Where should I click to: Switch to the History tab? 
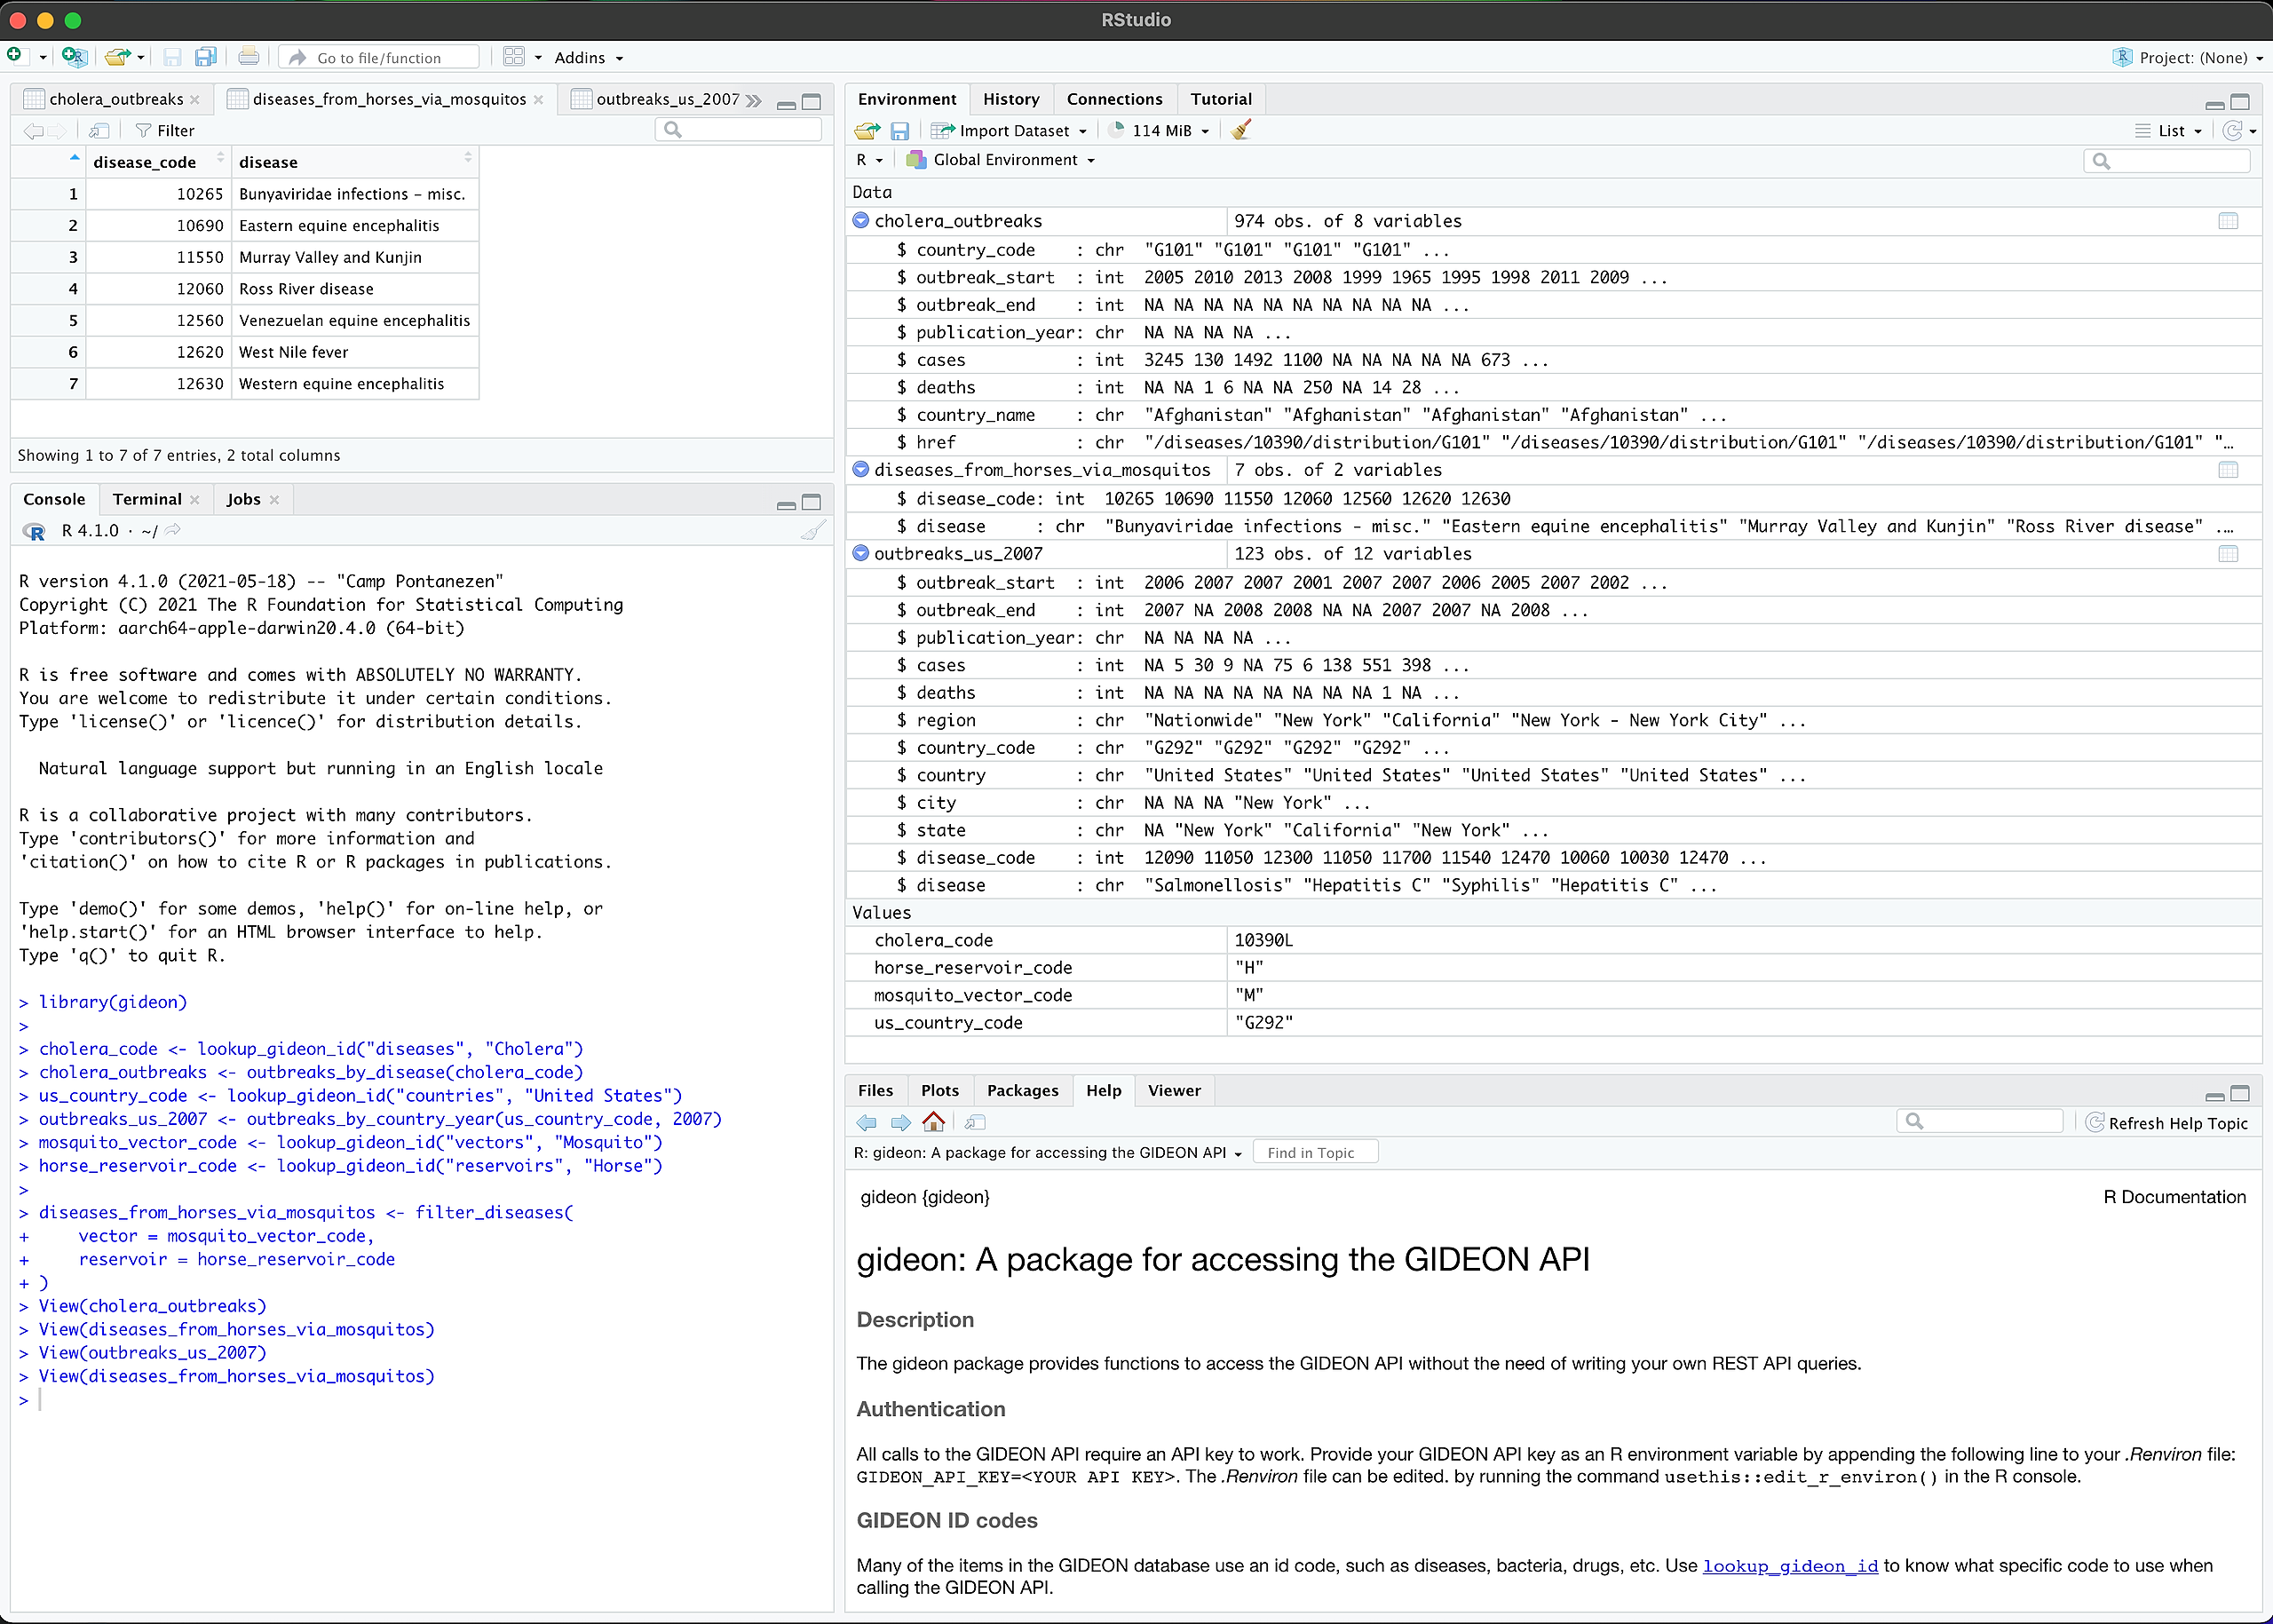(x=1010, y=99)
